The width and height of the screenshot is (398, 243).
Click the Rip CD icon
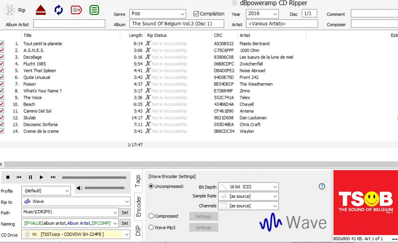[x=10, y=10]
